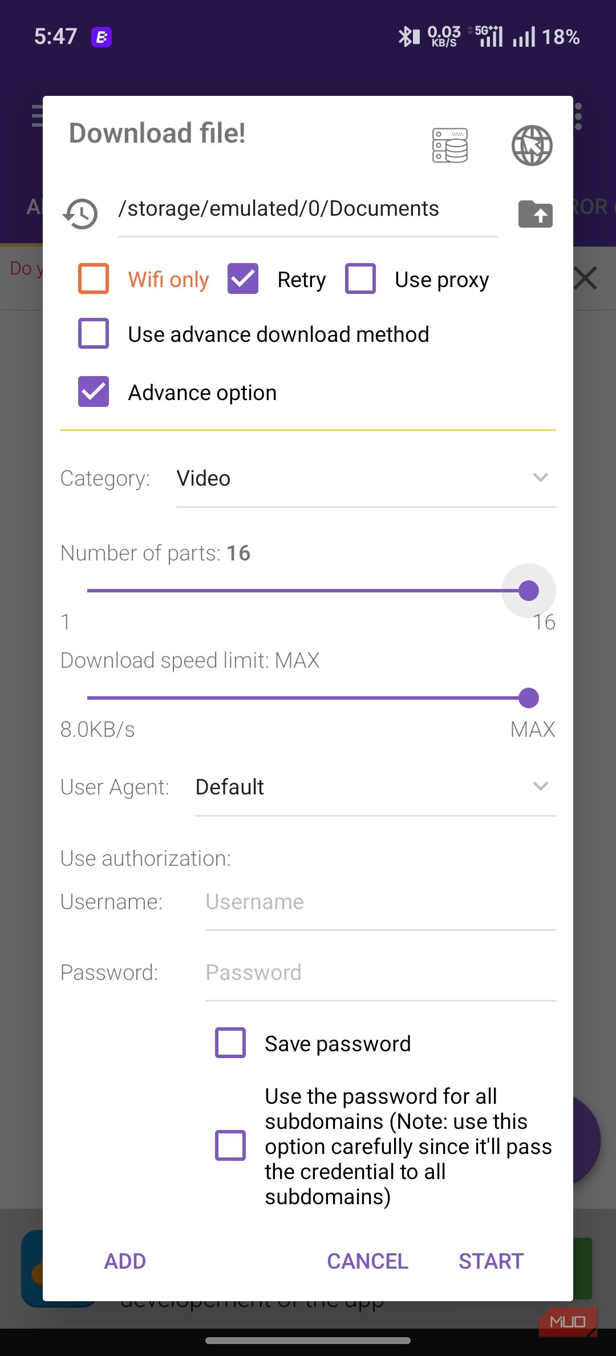Open the download path history icon
616x1356 pixels.
(80, 215)
